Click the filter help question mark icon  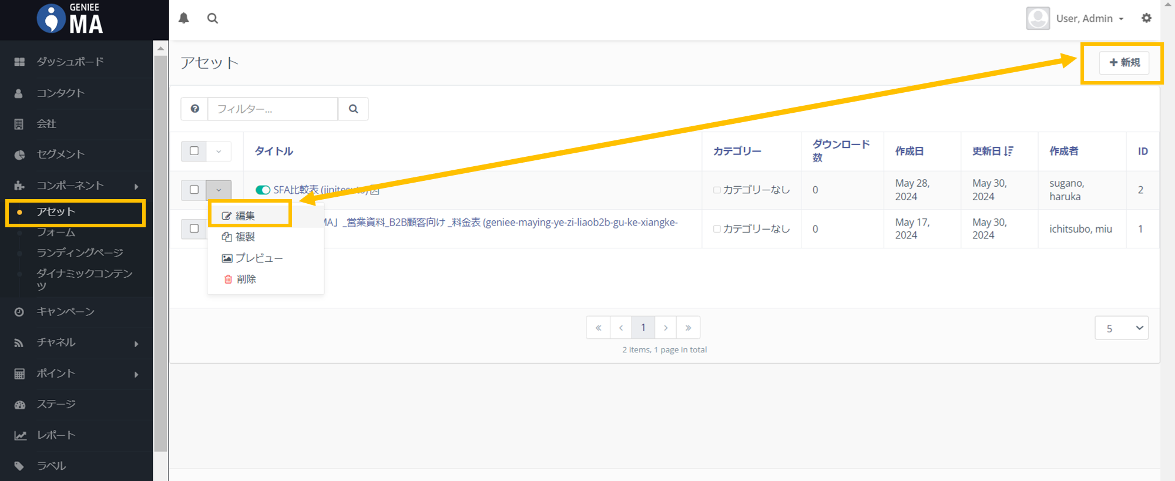pos(194,109)
